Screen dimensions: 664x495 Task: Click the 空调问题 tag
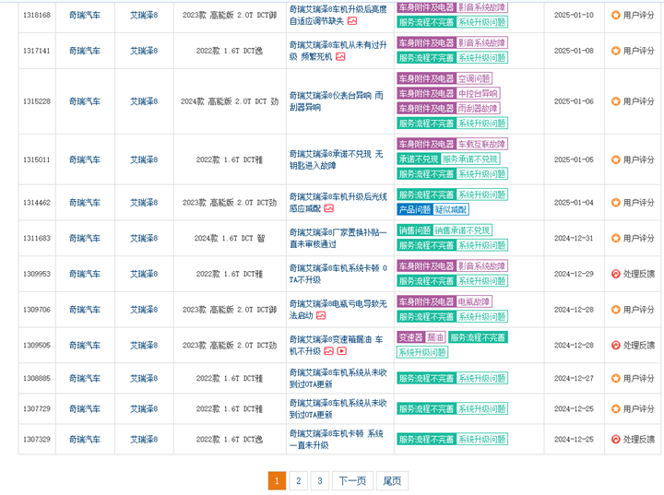point(474,78)
